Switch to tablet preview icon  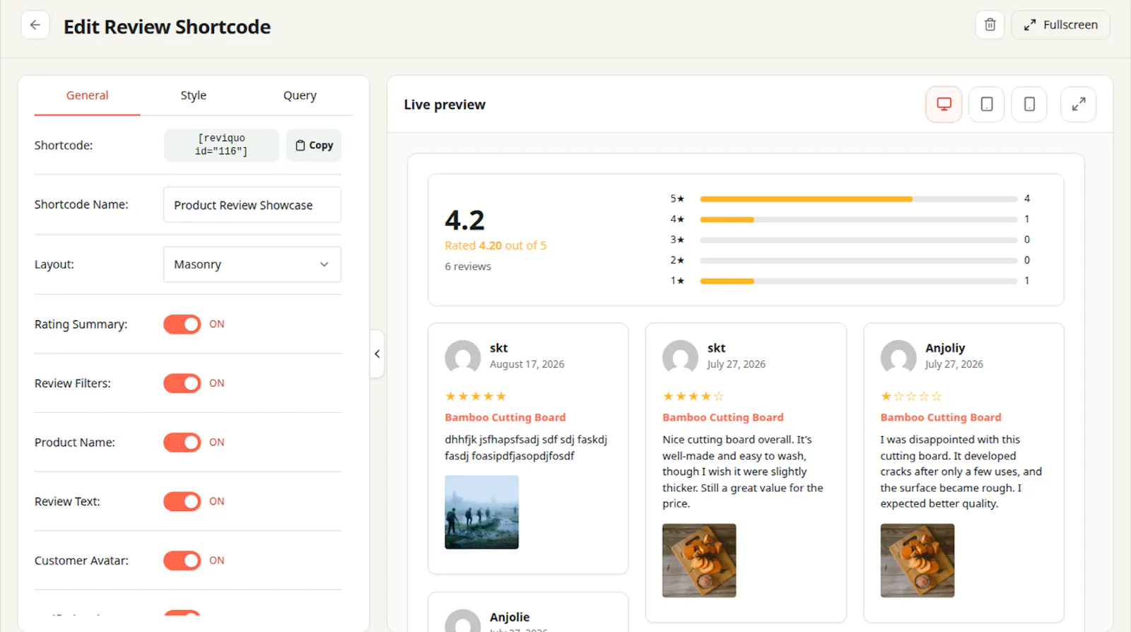[987, 105]
